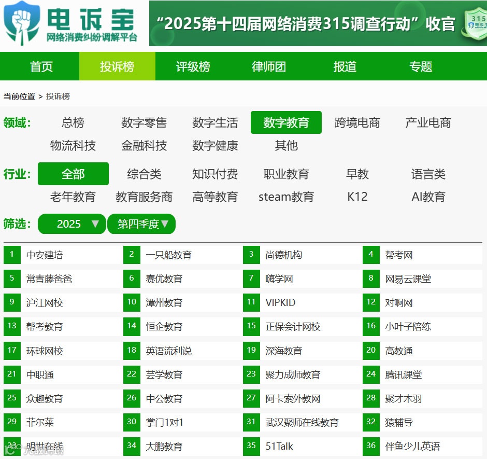Open rank 8 entry 网易云课堂
Image resolution: width=487 pixels, height=459 pixels.
pos(408,279)
